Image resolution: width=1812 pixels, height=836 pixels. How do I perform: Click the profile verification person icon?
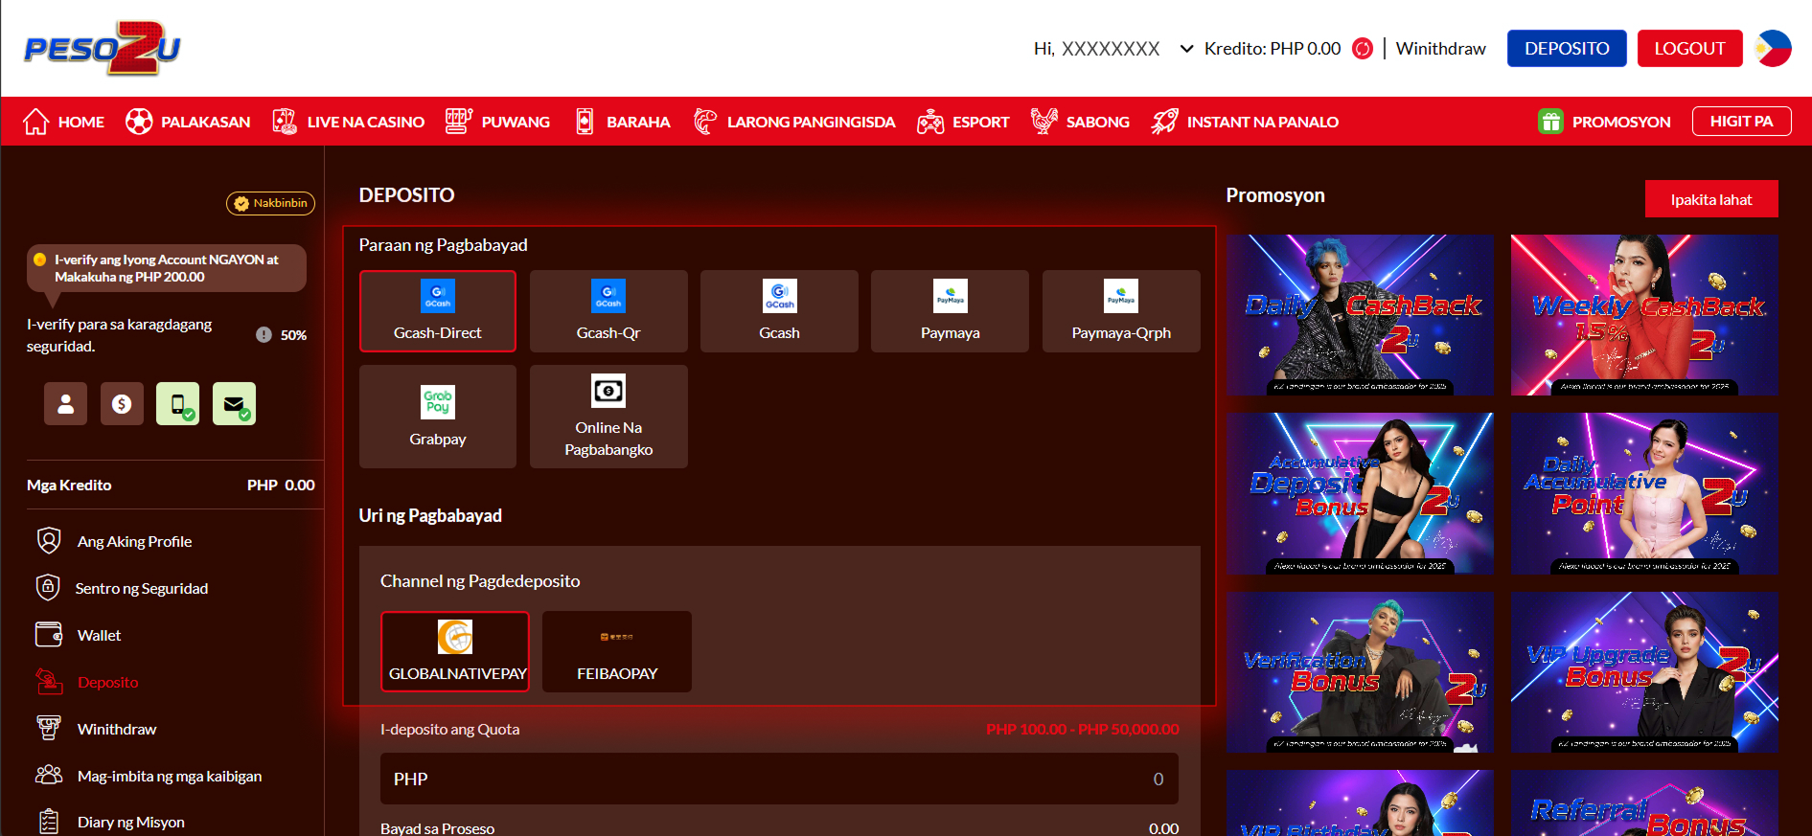(x=65, y=404)
